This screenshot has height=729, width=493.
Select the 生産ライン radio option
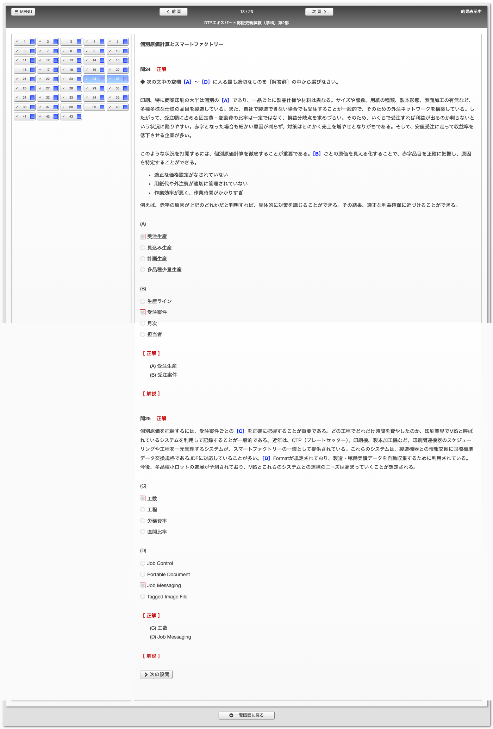[x=143, y=301]
